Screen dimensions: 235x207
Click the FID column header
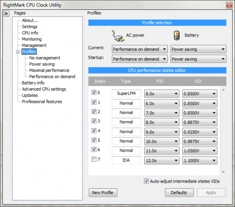[x=160, y=81]
